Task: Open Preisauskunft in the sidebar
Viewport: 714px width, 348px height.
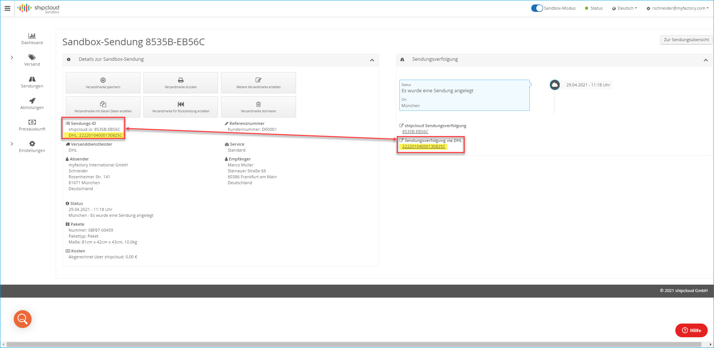Action: pos(32,125)
